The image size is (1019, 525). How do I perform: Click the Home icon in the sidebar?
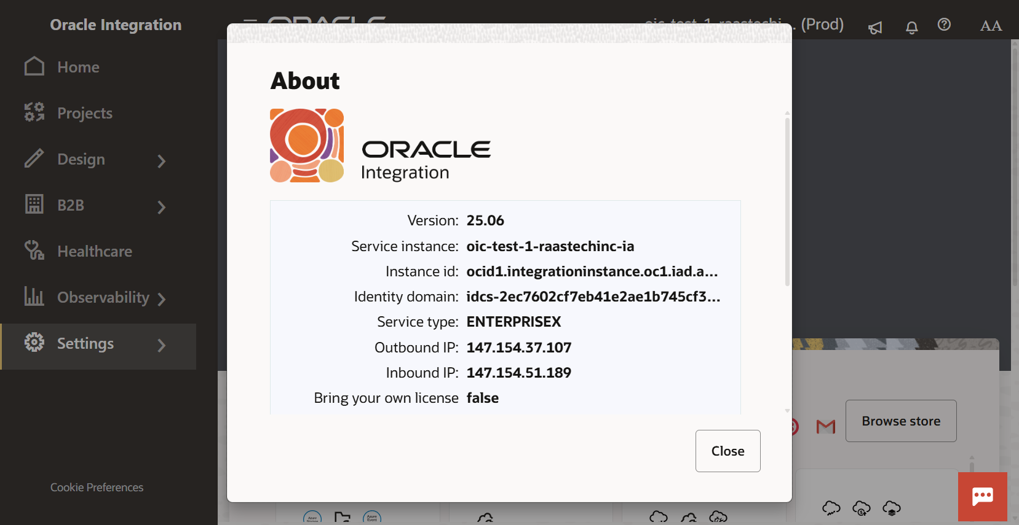point(34,66)
